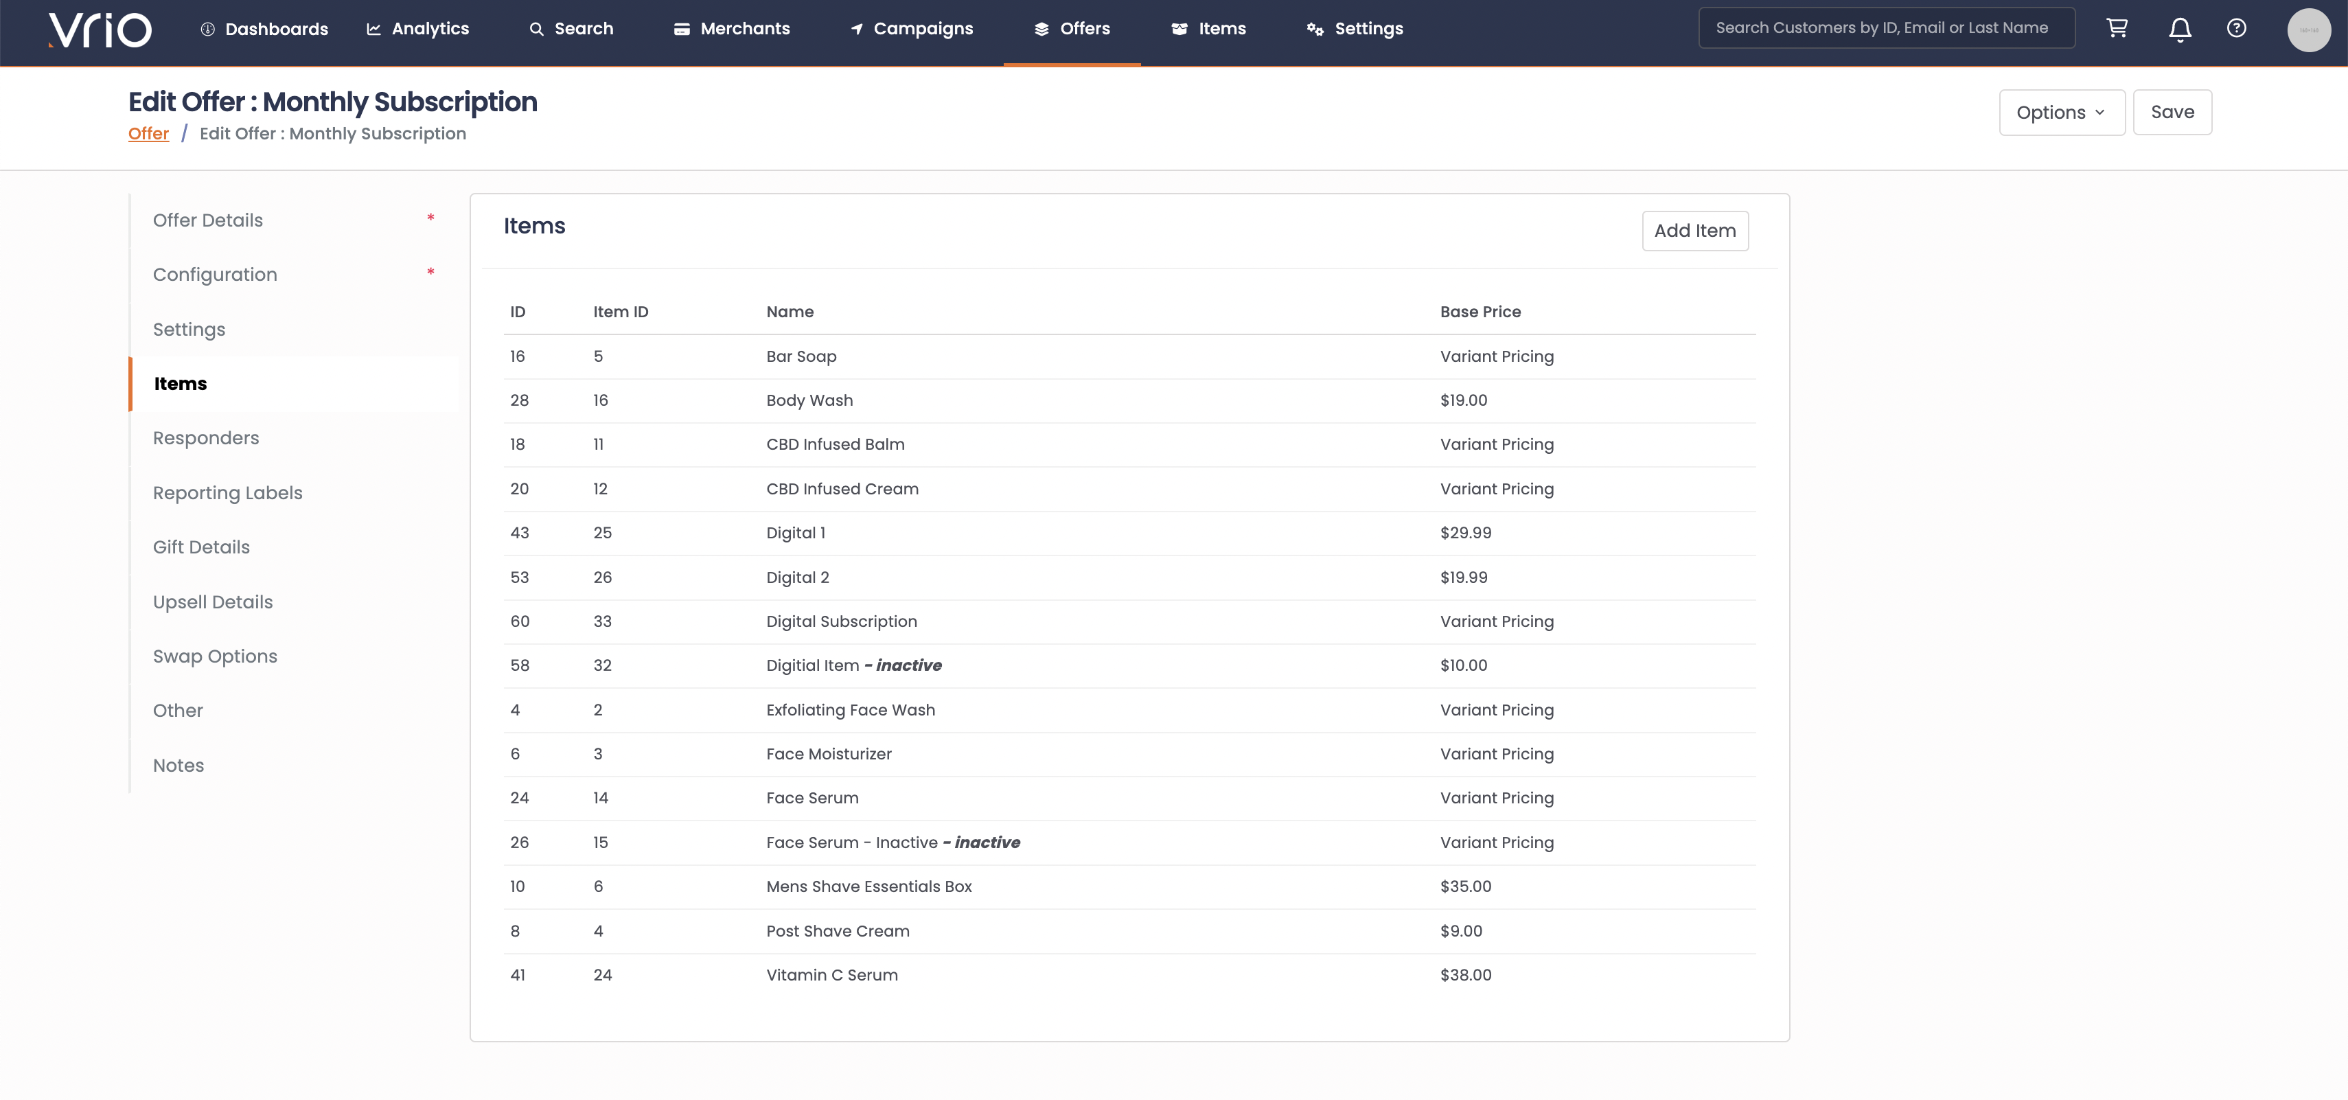The height and width of the screenshot is (1100, 2348).
Task: Open the Notes section
Action: [x=294, y=766]
